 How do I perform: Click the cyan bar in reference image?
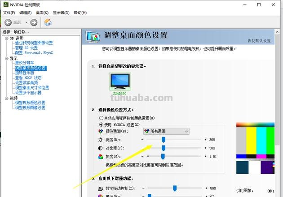point(261,141)
